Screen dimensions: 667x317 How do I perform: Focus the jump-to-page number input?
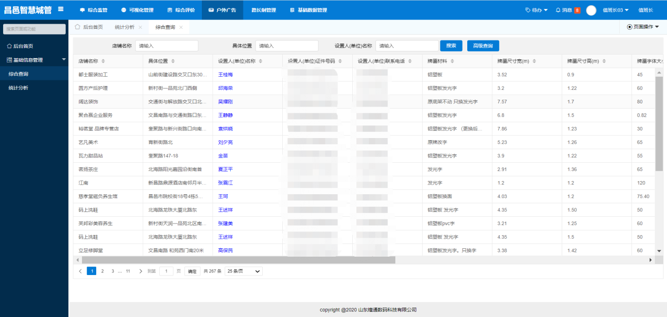pyautogui.click(x=166, y=271)
